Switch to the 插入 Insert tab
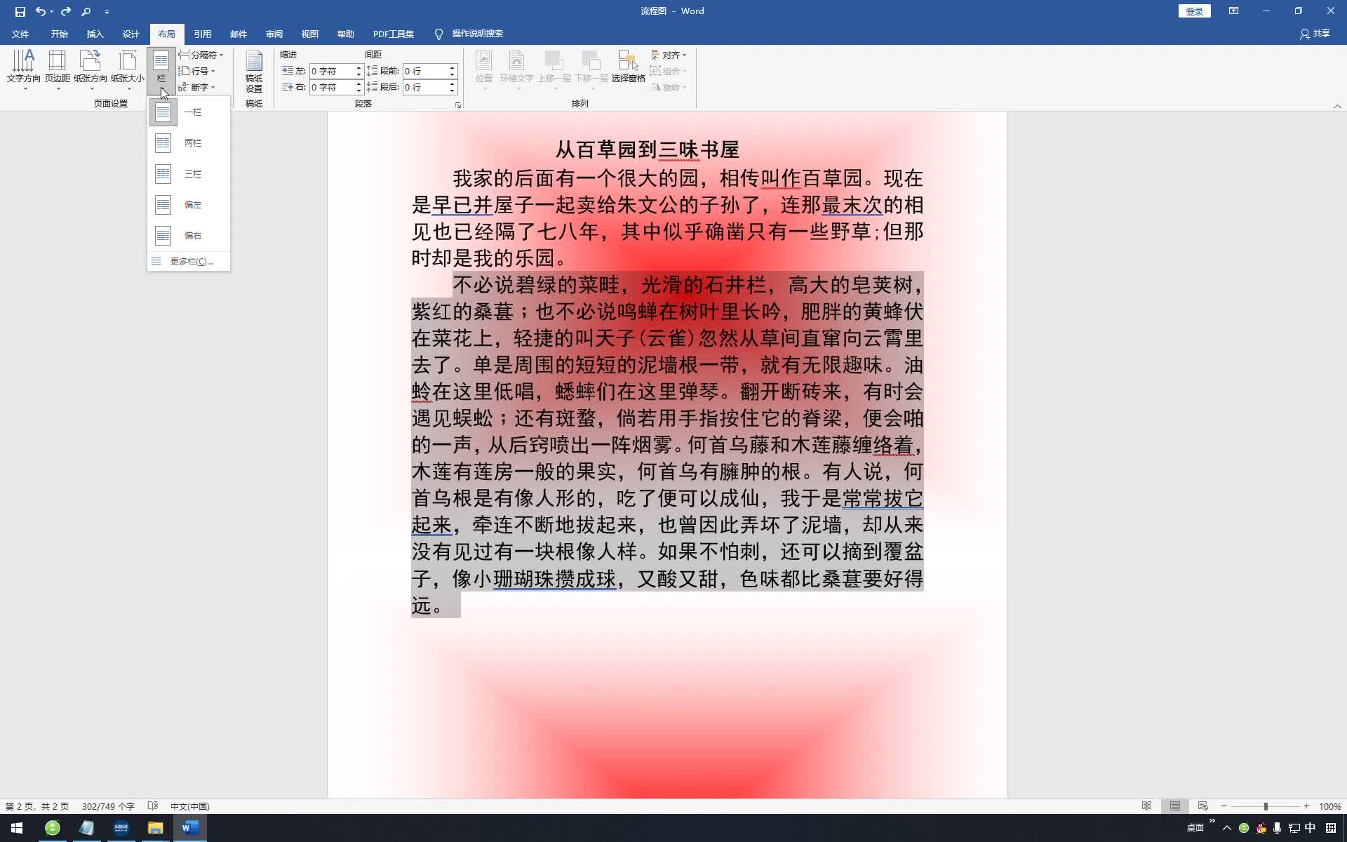 tap(95, 34)
